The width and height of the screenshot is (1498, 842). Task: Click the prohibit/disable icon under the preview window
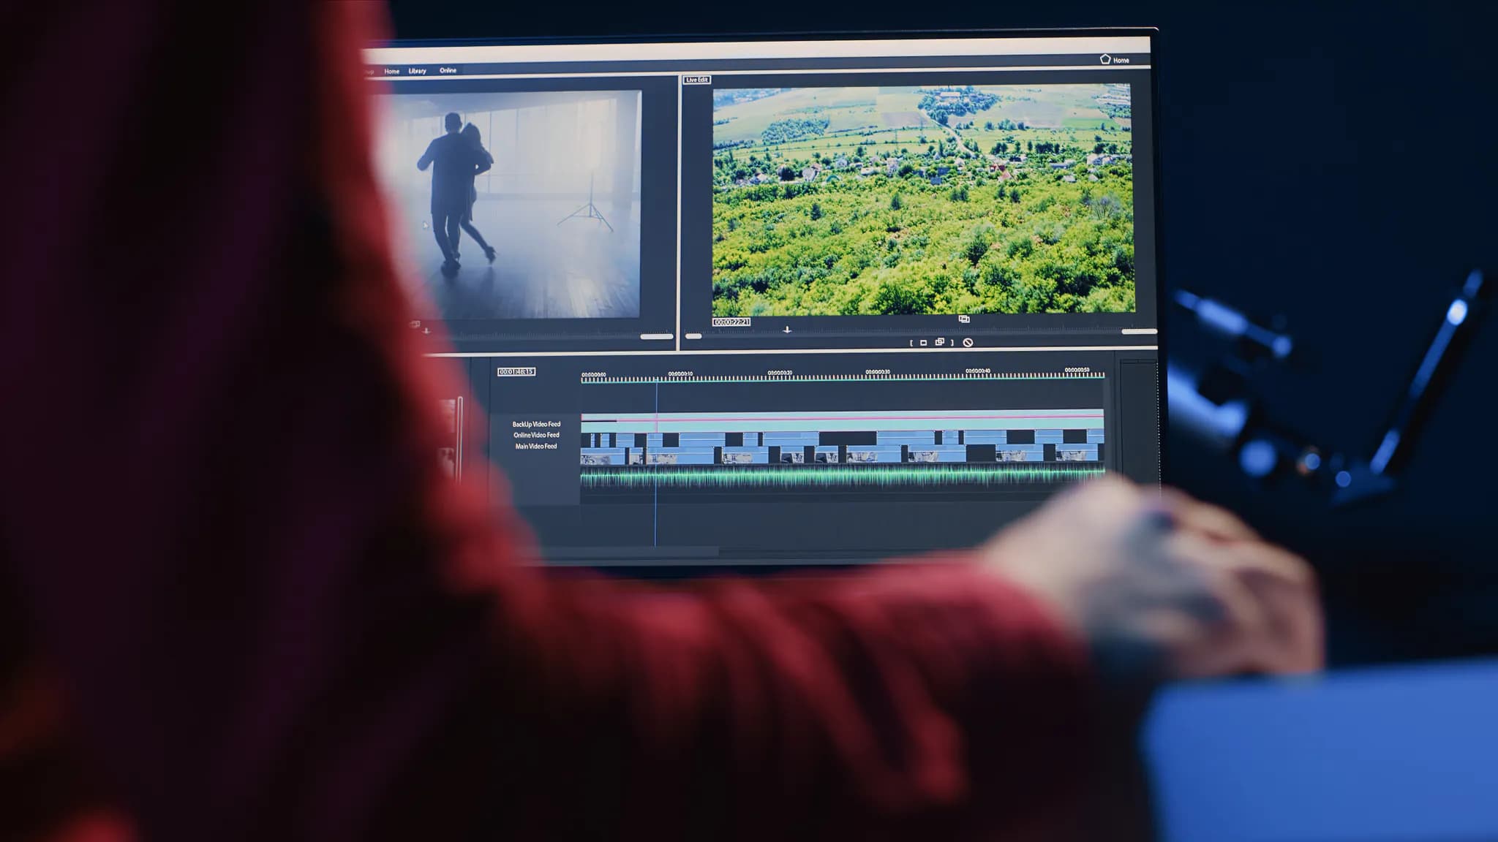[968, 342]
